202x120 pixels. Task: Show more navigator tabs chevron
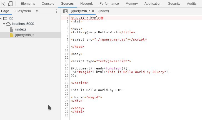click(x=37, y=11)
